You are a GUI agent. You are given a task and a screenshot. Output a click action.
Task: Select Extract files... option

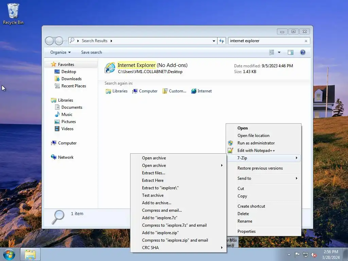pyautogui.click(x=178, y=173)
